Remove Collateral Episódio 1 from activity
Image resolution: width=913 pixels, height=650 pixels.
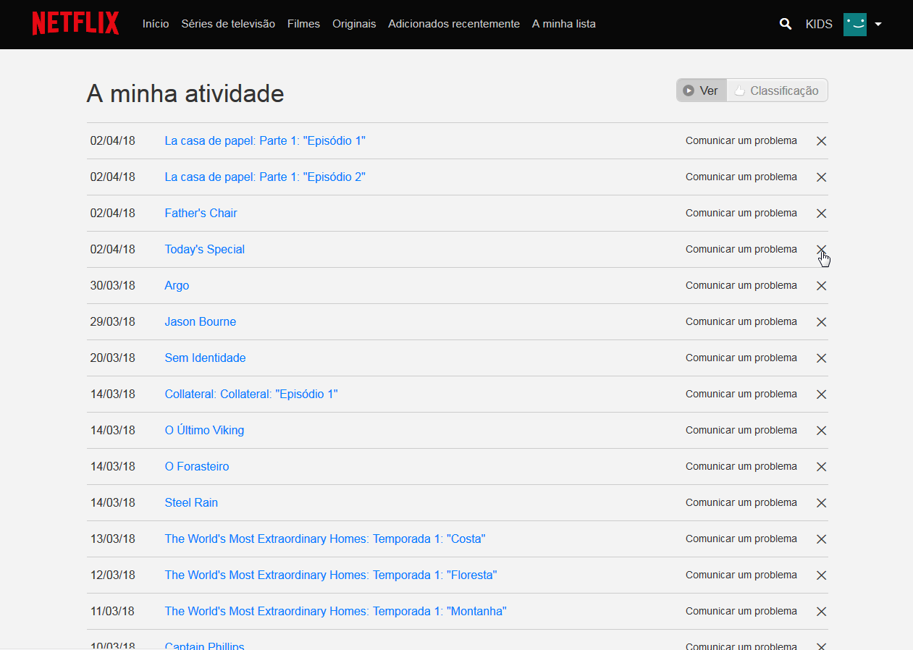pos(821,394)
